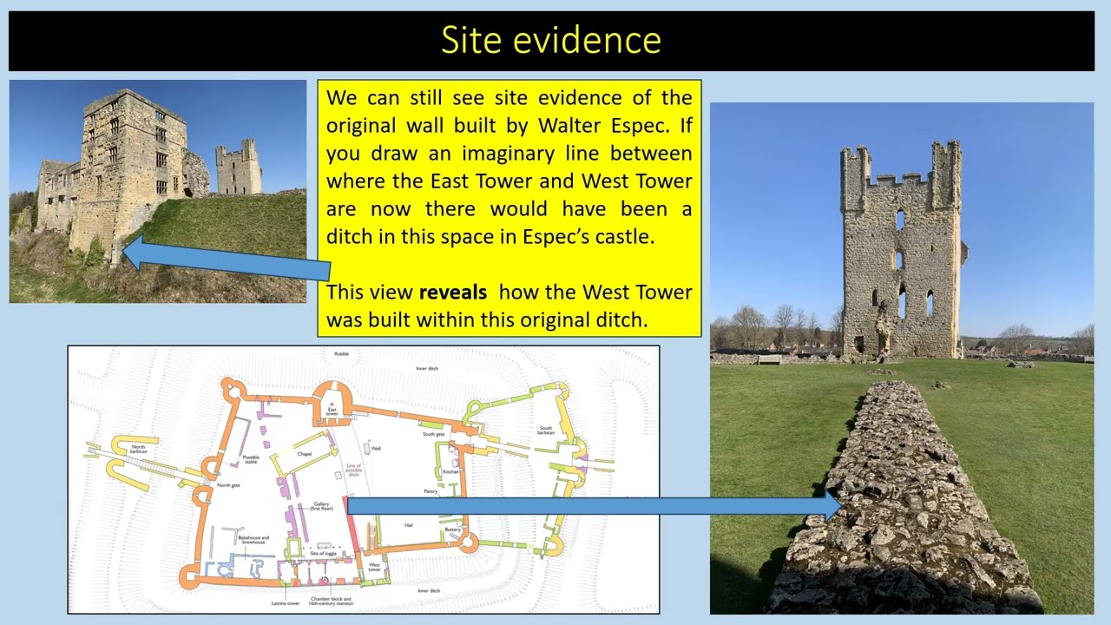The height and width of the screenshot is (625, 1111).
Task: Click the 'Inner ditch' label below West tower
Action: click(429, 590)
